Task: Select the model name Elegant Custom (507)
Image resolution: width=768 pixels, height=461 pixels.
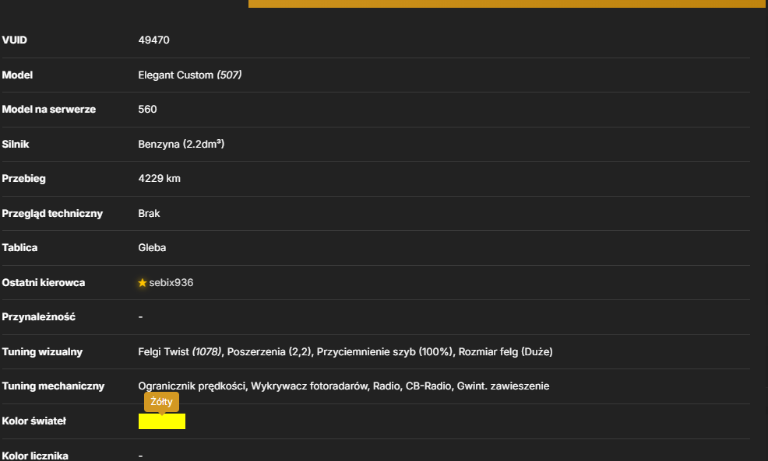Action: coord(190,75)
